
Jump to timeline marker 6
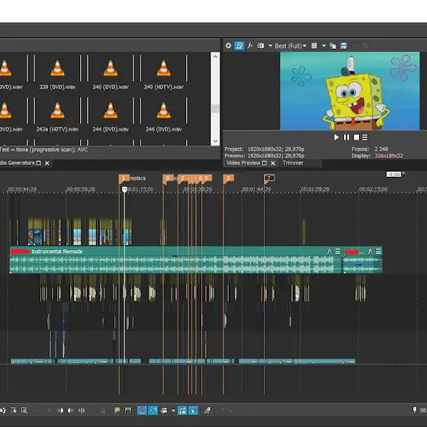coord(200,178)
